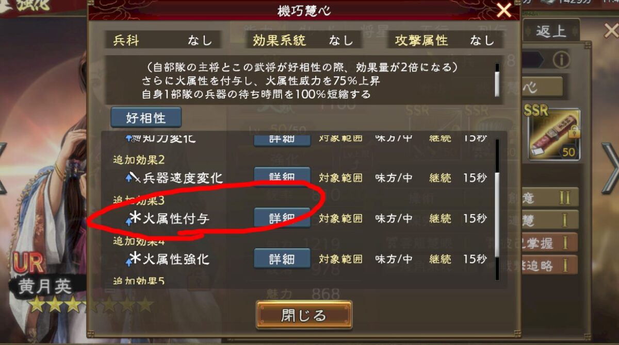Open 詳細 for 火属性強化
Viewport: 619px width, 345px height.
pyautogui.click(x=282, y=258)
